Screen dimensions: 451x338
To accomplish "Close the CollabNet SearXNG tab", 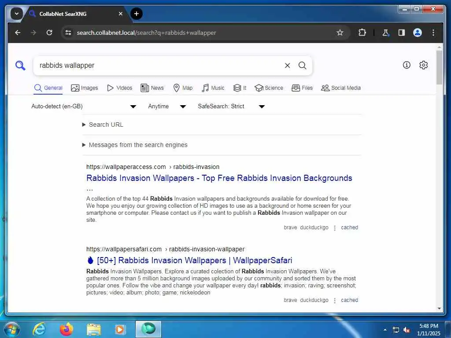I will click(121, 14).
